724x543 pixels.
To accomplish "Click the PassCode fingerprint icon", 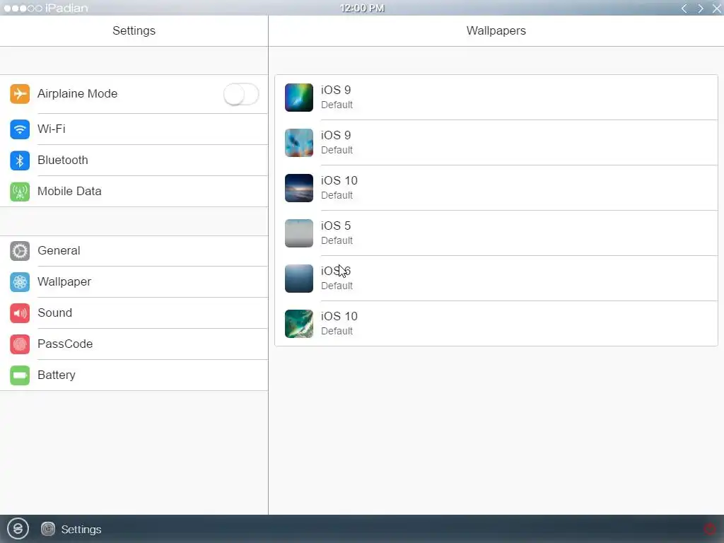I will 20,344.
